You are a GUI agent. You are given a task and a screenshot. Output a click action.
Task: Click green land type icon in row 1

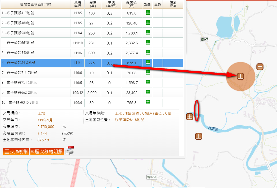[148, 13]
